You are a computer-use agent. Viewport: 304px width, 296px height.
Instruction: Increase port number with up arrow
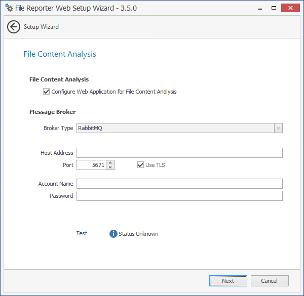click(x=111, y=162)
